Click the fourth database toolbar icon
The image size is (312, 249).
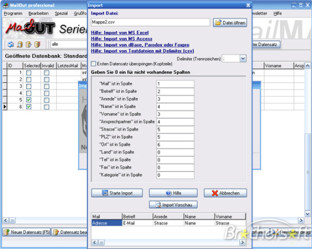(38, 44)
